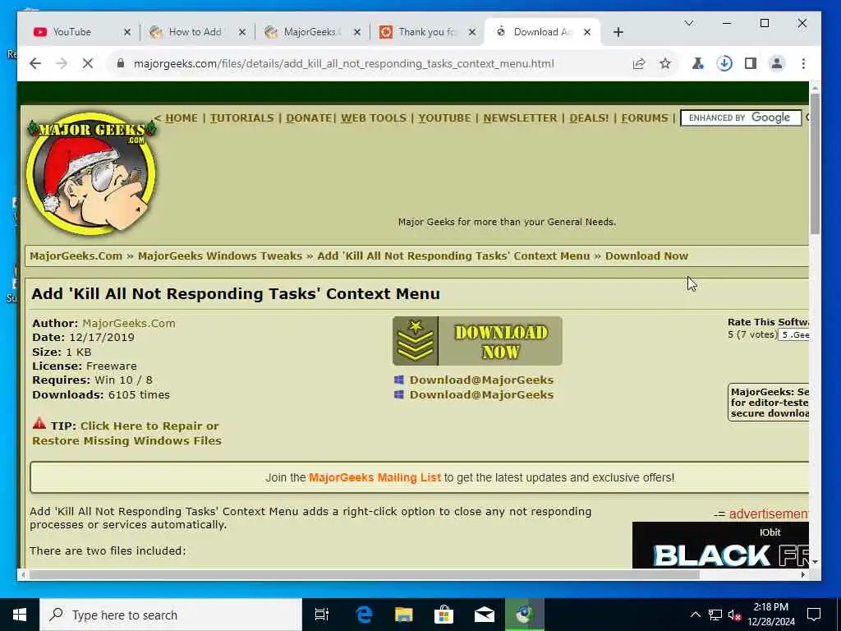
Task: Click the IObit Black Friday ad
Action: click(x=720, y=546)
